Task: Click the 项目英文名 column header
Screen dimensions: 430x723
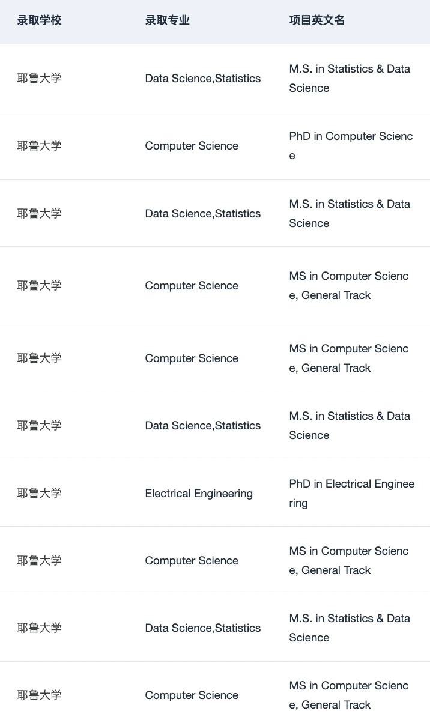Action: (x=317, y=20)
